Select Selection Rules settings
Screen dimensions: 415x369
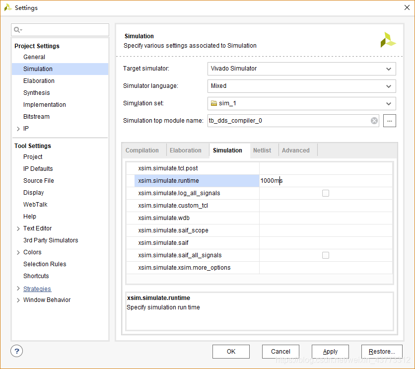(x=45, y=264)
